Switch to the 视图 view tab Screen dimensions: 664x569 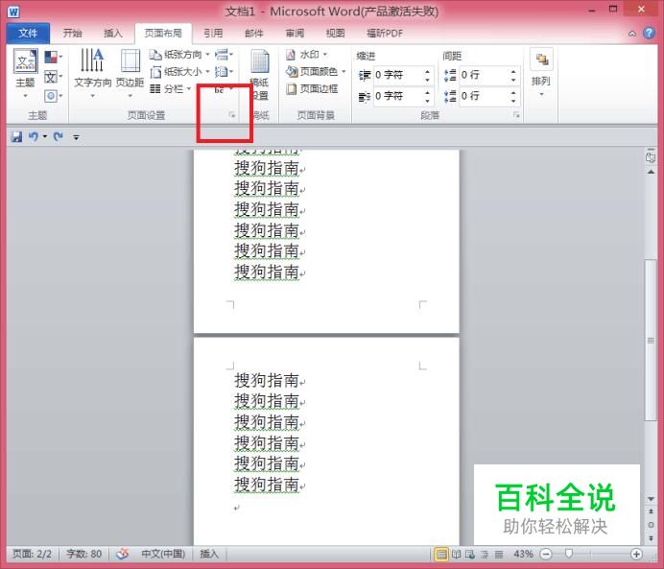point(336,33)
